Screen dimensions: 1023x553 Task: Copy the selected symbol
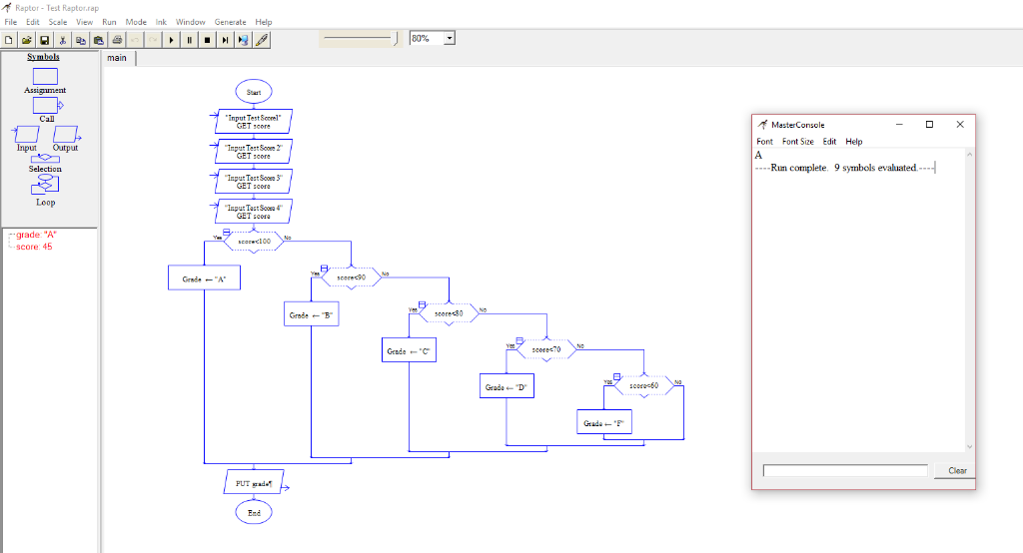pyautogui.click(x=81, y=40)
